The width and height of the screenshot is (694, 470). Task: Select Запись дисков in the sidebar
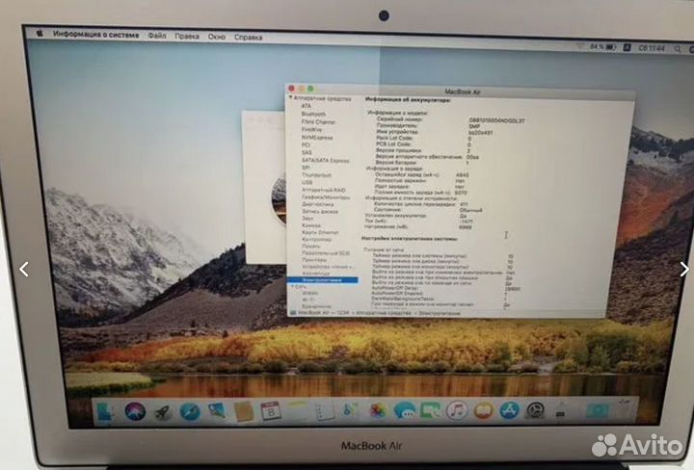(320, 211)
